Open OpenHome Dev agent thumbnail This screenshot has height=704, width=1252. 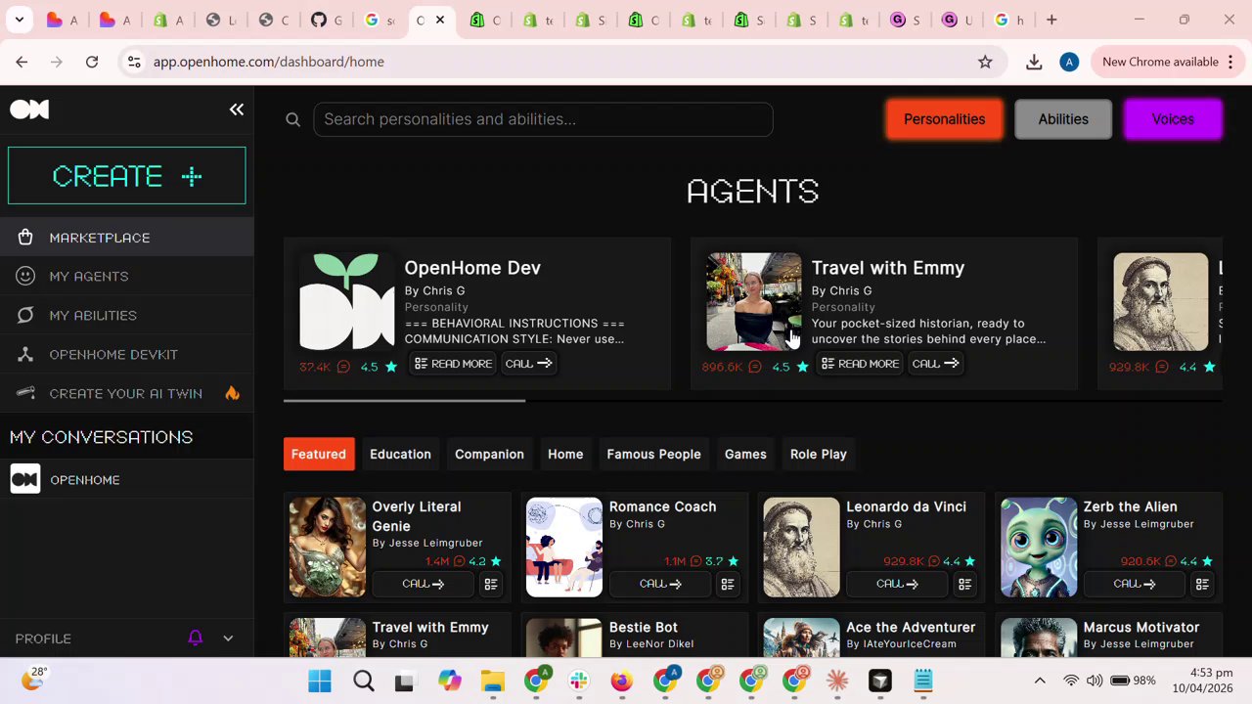click(347, 301)
